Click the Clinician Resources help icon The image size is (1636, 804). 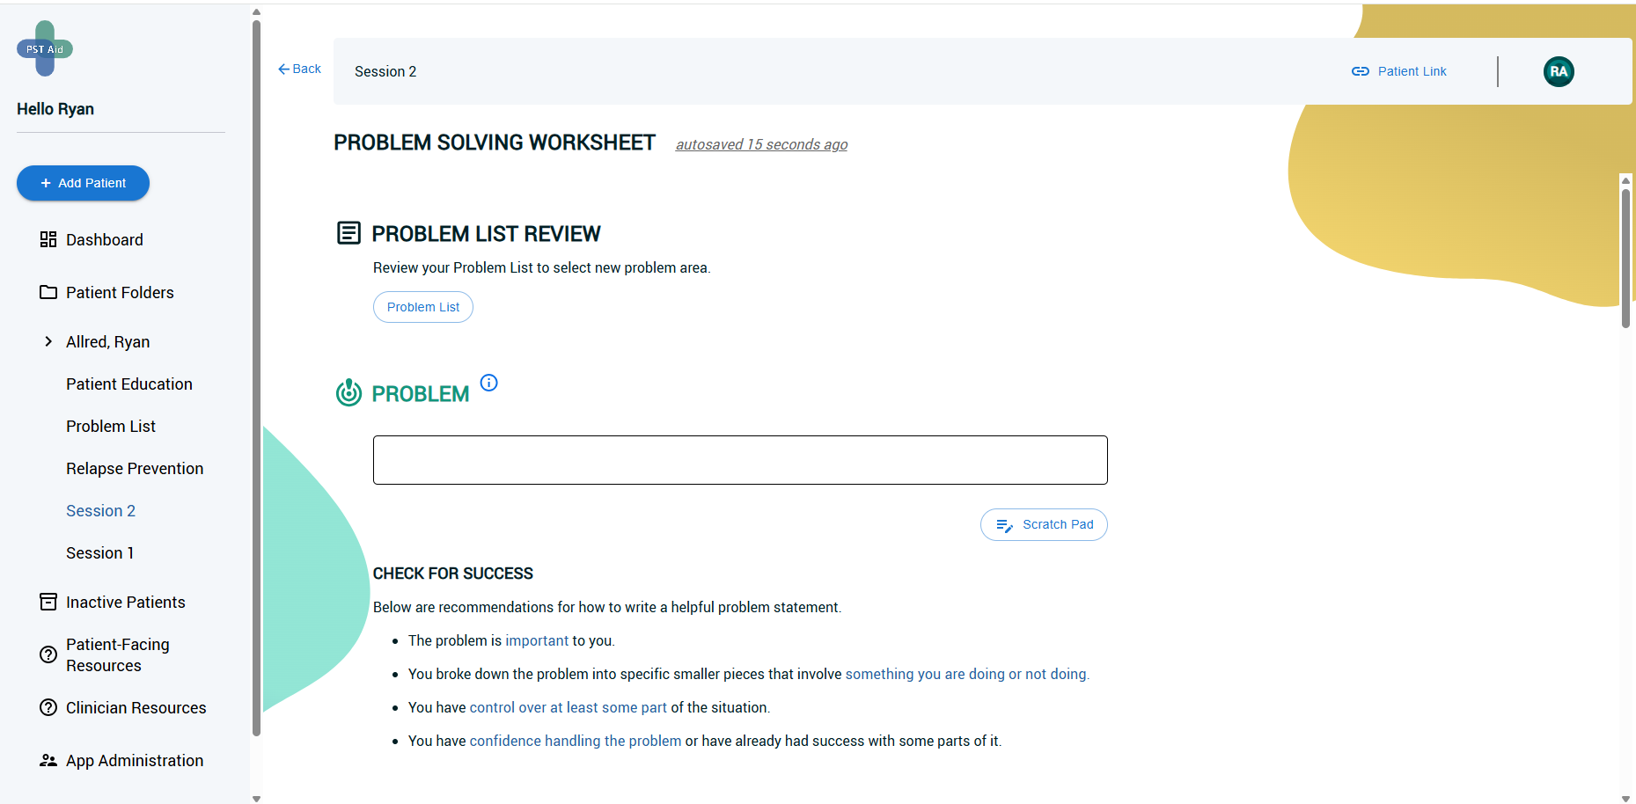(48, 707)
